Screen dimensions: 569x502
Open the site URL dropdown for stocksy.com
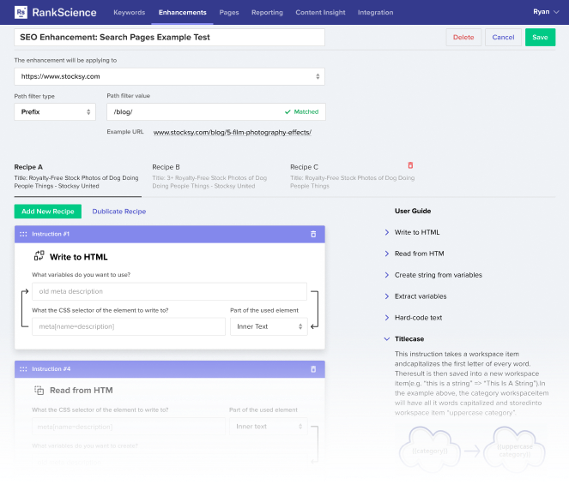(169, 76)
